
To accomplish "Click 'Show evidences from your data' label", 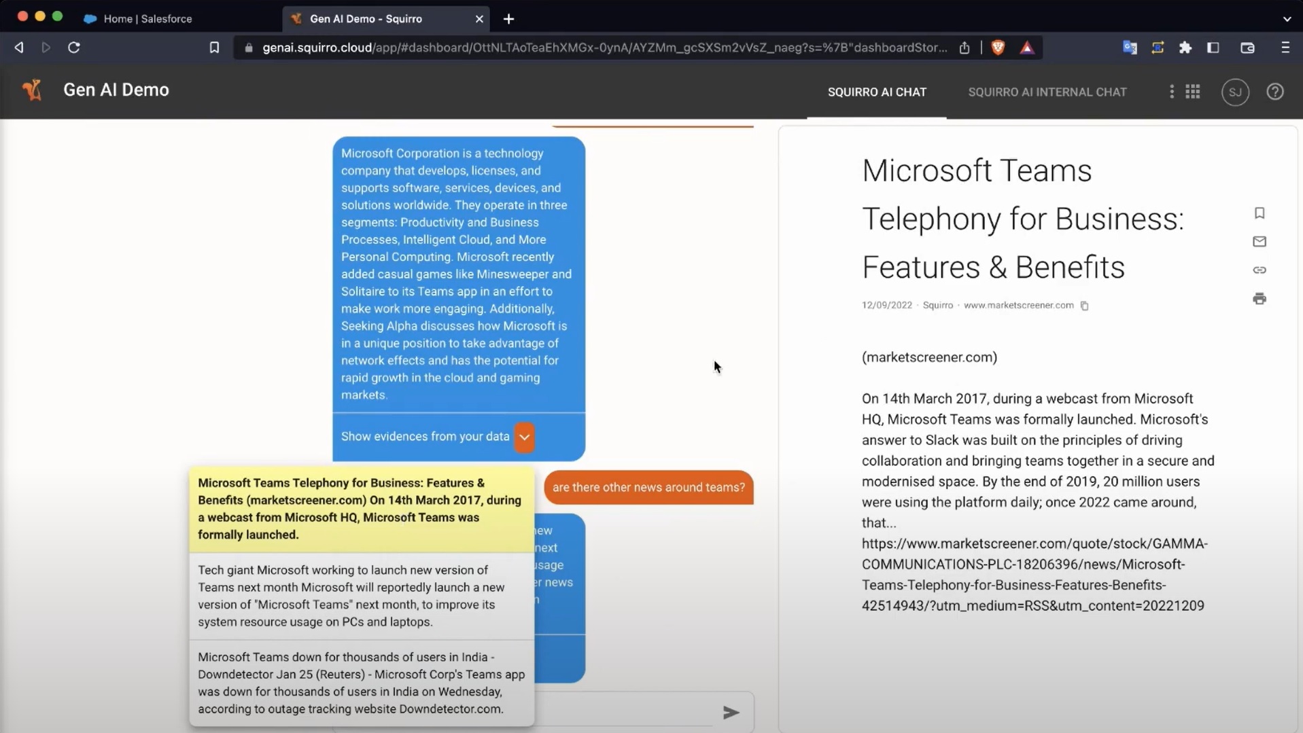I will [425, 437].
